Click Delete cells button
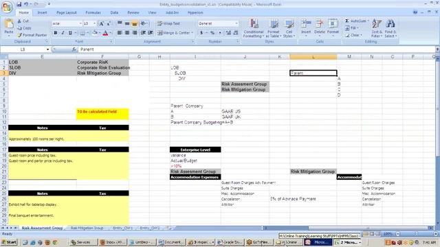 [x=319, y=28]
